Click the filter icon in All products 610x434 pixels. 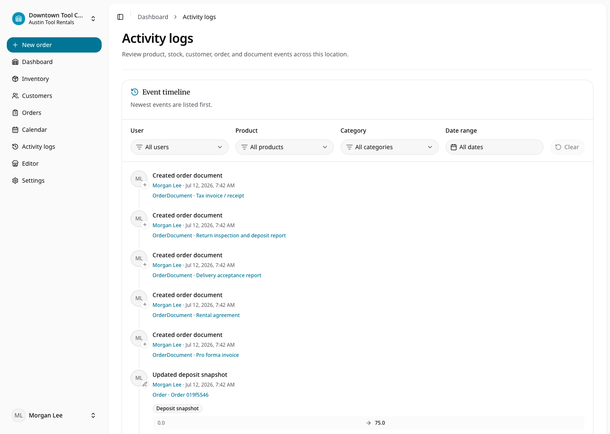pos(244,147)
